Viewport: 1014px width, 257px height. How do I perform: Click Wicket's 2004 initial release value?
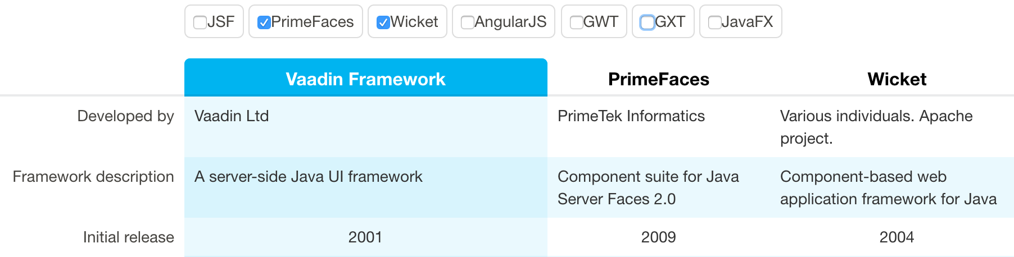(x=897, y=237)
